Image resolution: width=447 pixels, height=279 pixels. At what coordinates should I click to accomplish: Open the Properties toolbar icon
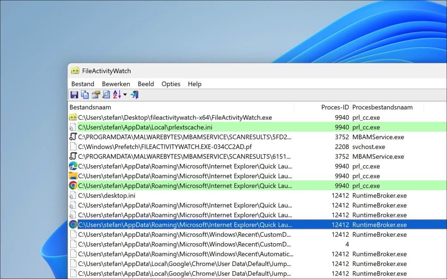pyautogui.click(x=96, y=95)
